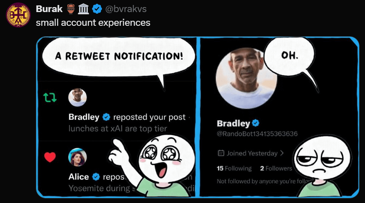Click Bradley's verified badge on the profile panel
Image resolution: width=365 pixels, height=203 pixels.
point(256,123)
